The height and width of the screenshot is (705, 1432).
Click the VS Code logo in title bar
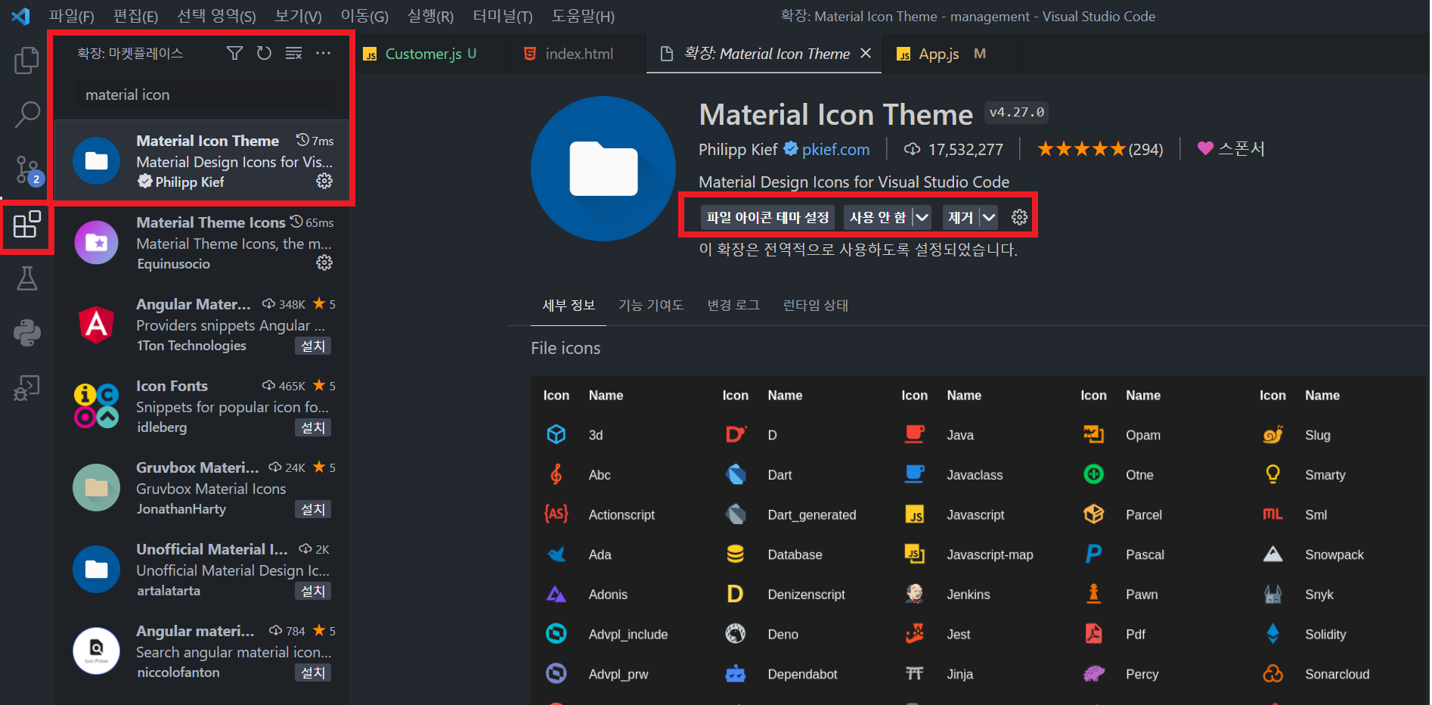(21, 16)
